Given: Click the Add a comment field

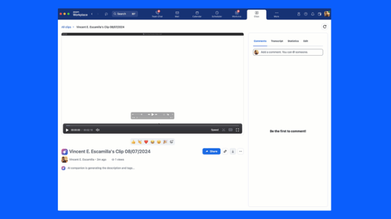Looking at the screenshot, I should tap(288, 52).
